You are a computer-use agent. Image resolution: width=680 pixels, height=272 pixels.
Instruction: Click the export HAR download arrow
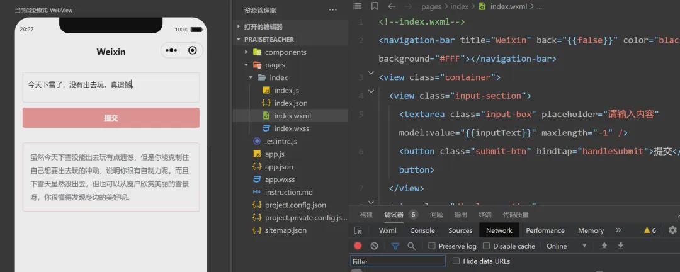point(621,246)
